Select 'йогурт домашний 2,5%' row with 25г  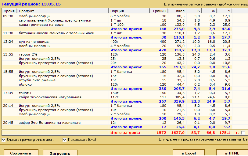(117, 59)
